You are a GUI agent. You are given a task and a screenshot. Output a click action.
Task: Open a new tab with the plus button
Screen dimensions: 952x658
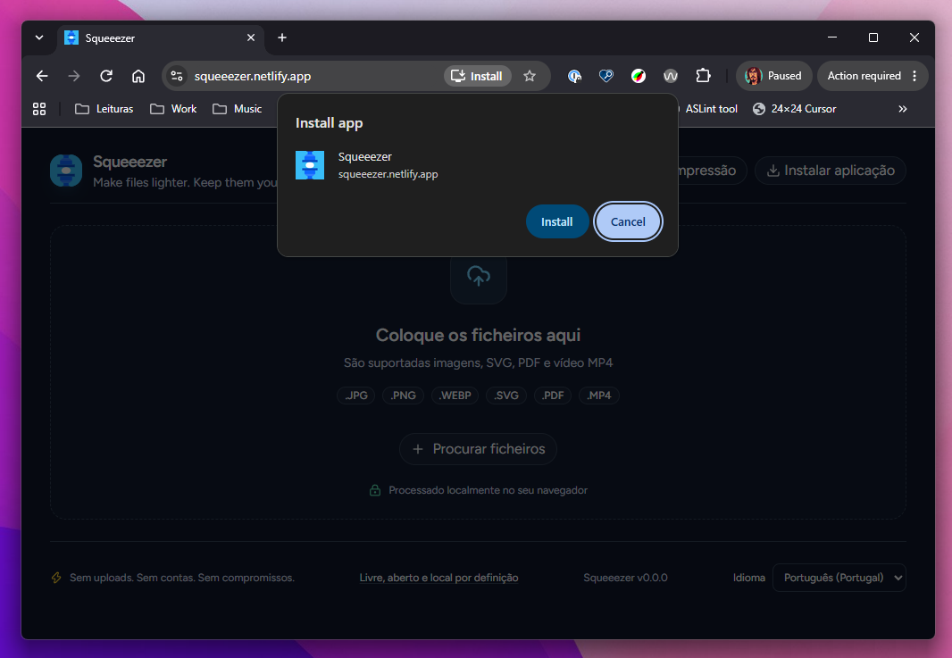click(x=281, y=37)
